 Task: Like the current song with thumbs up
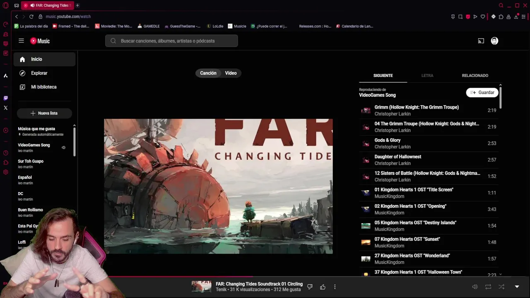pos(323,286)
